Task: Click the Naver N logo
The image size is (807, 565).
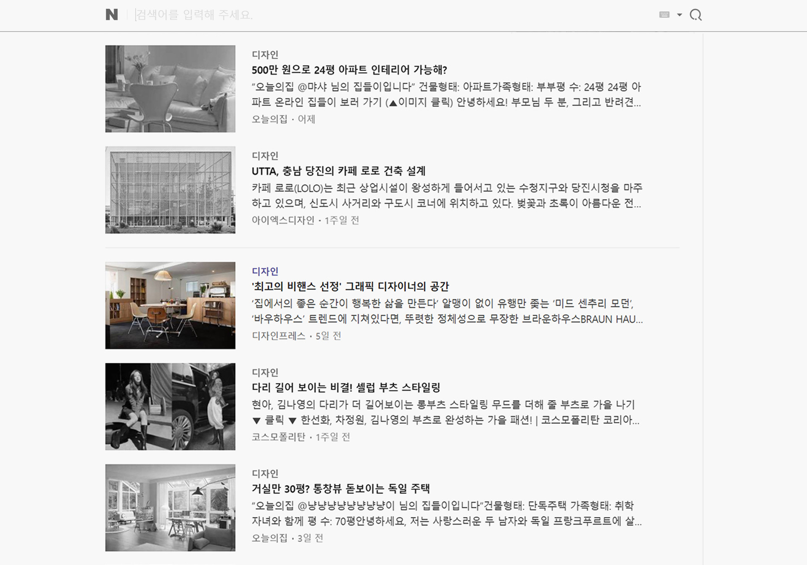Action: pos(112,15)
